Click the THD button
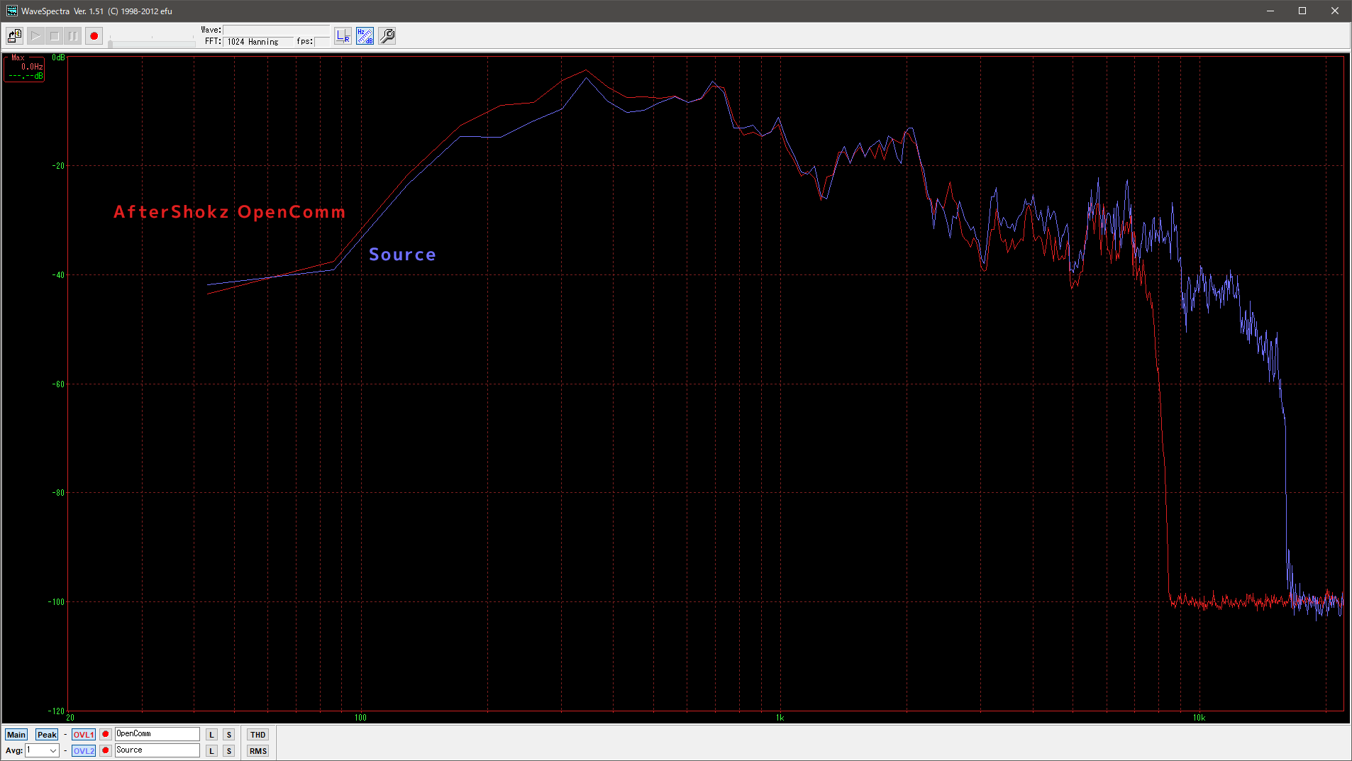Screen dimensions: 1352x761 coord(257,734)
